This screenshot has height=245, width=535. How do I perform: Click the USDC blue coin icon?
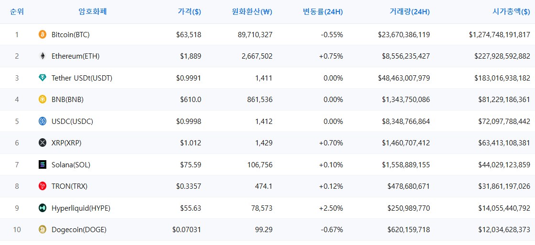(43, 121)
